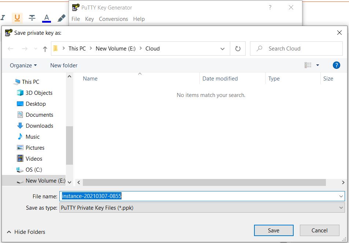
Task: Navigate up one folder level
Action: coord(44,48)
